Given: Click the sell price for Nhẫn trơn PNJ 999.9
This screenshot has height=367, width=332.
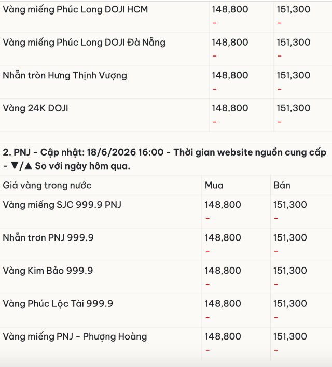Looking at the screenshot, I should (x=290, y=238).
